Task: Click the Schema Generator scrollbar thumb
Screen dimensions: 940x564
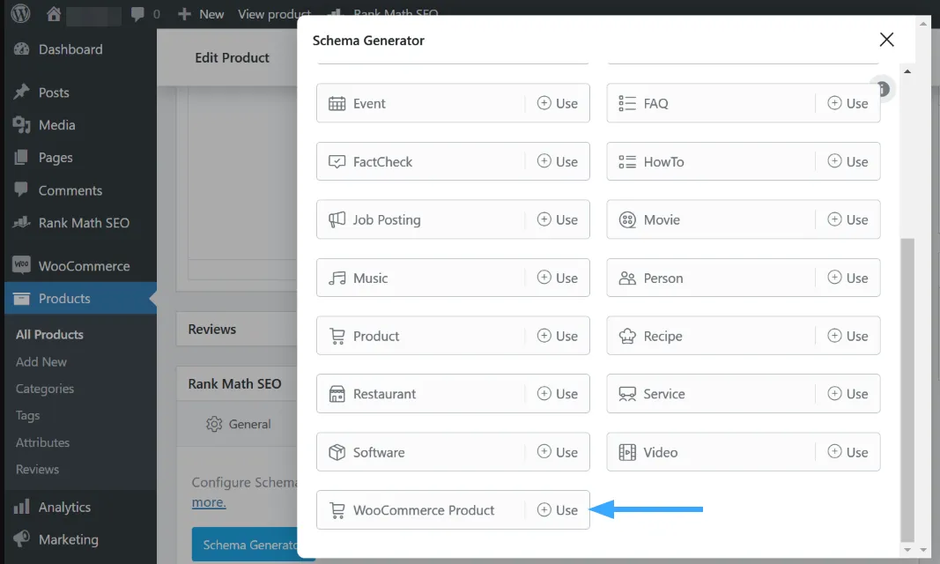Action: 907,390
